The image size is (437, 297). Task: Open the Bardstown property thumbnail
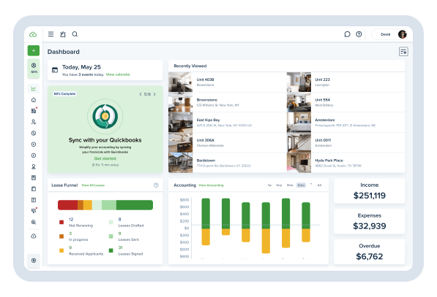180,163
